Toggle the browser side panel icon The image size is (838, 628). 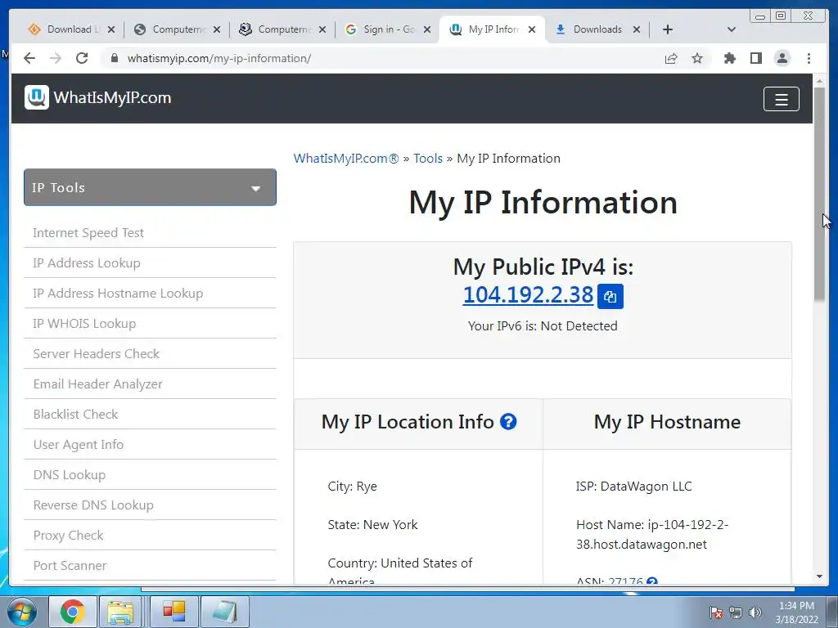pos(755,58)
